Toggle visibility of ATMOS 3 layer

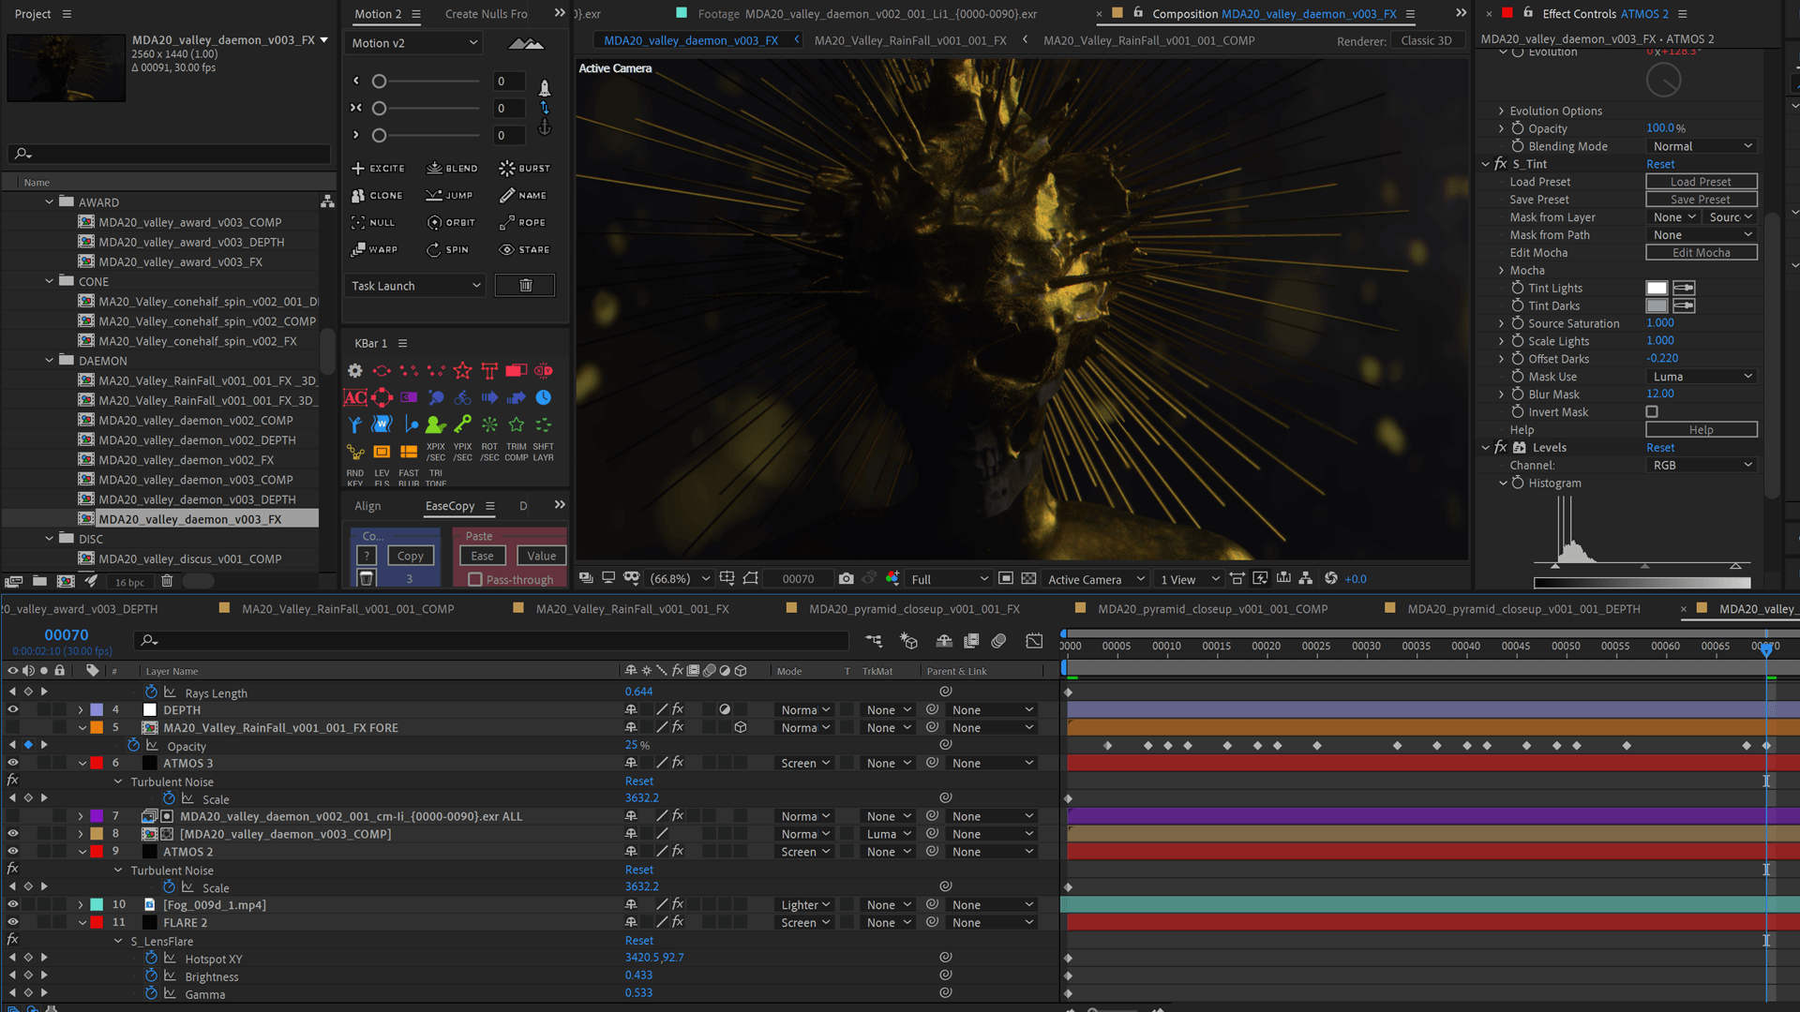(x=11, y=763)
